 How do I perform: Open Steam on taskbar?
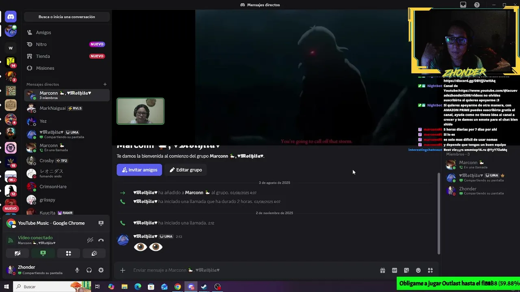(204, 287)
